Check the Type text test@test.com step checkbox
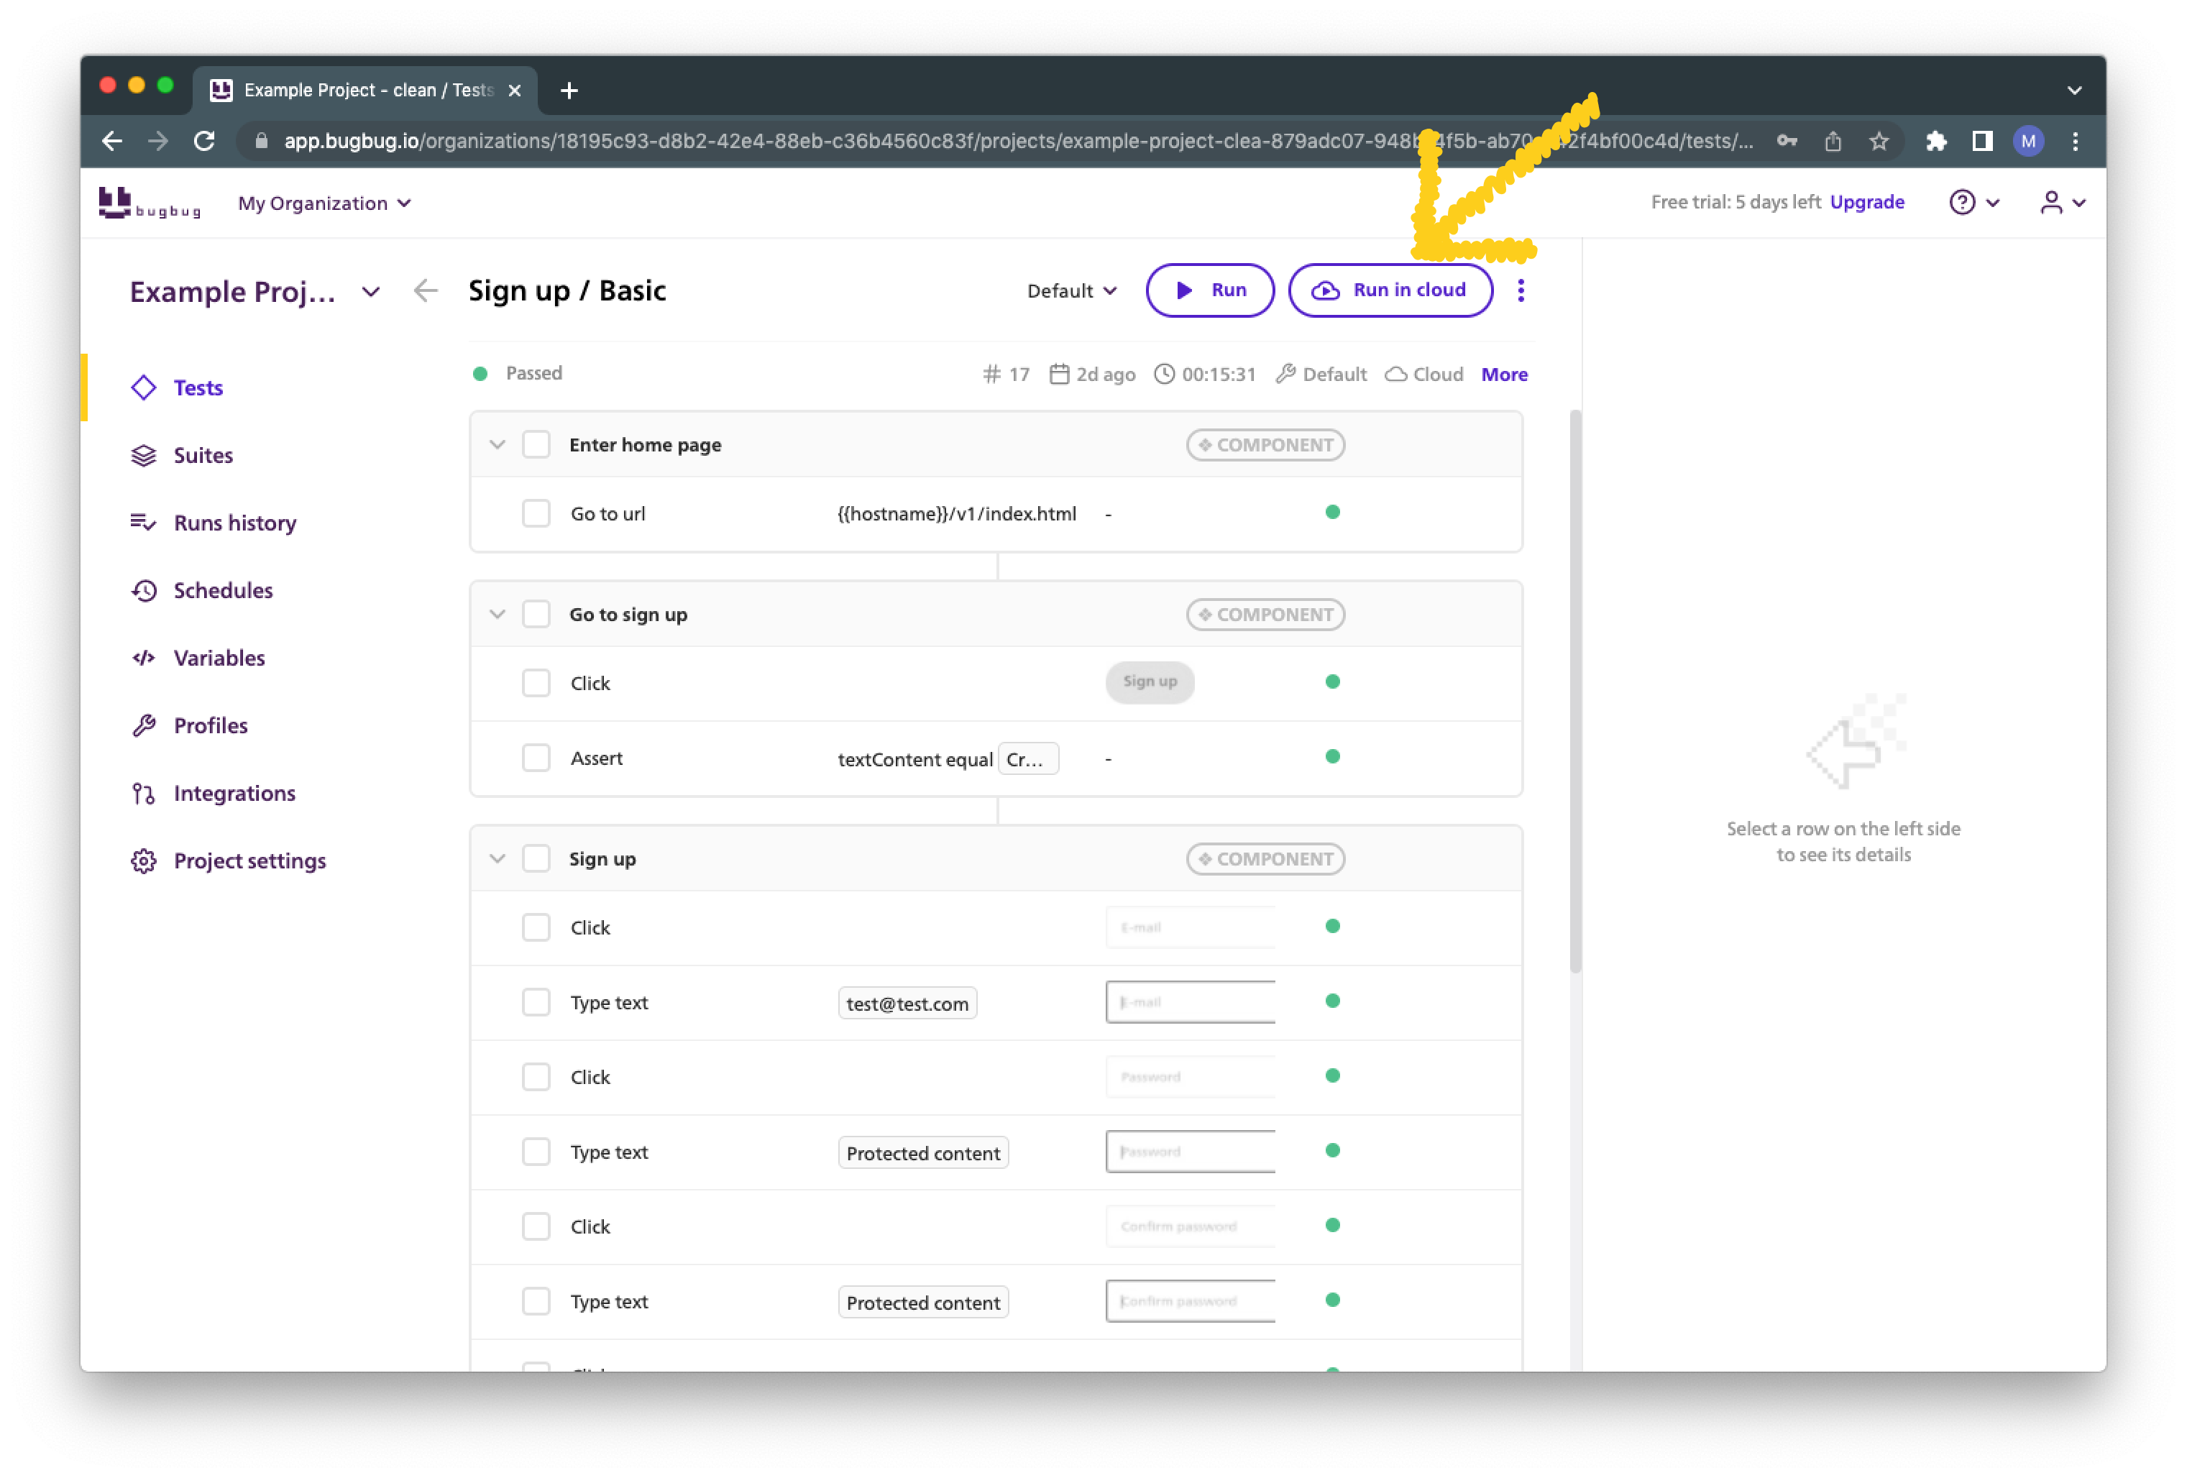This screenshot has width=2187, height=1478. tap(536, 1003)
